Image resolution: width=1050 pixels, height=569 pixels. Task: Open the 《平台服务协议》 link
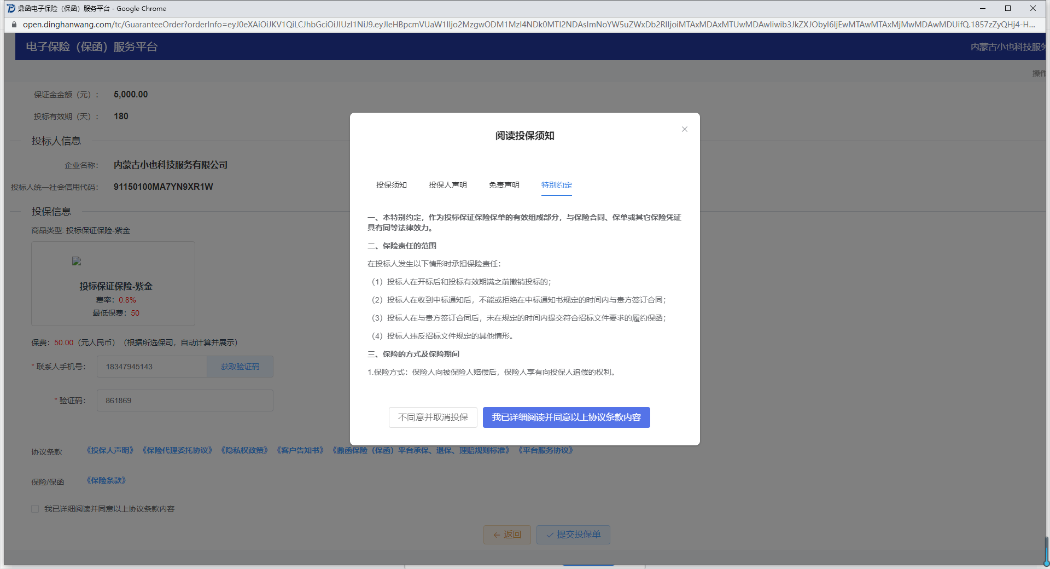[x=546, y=450]
